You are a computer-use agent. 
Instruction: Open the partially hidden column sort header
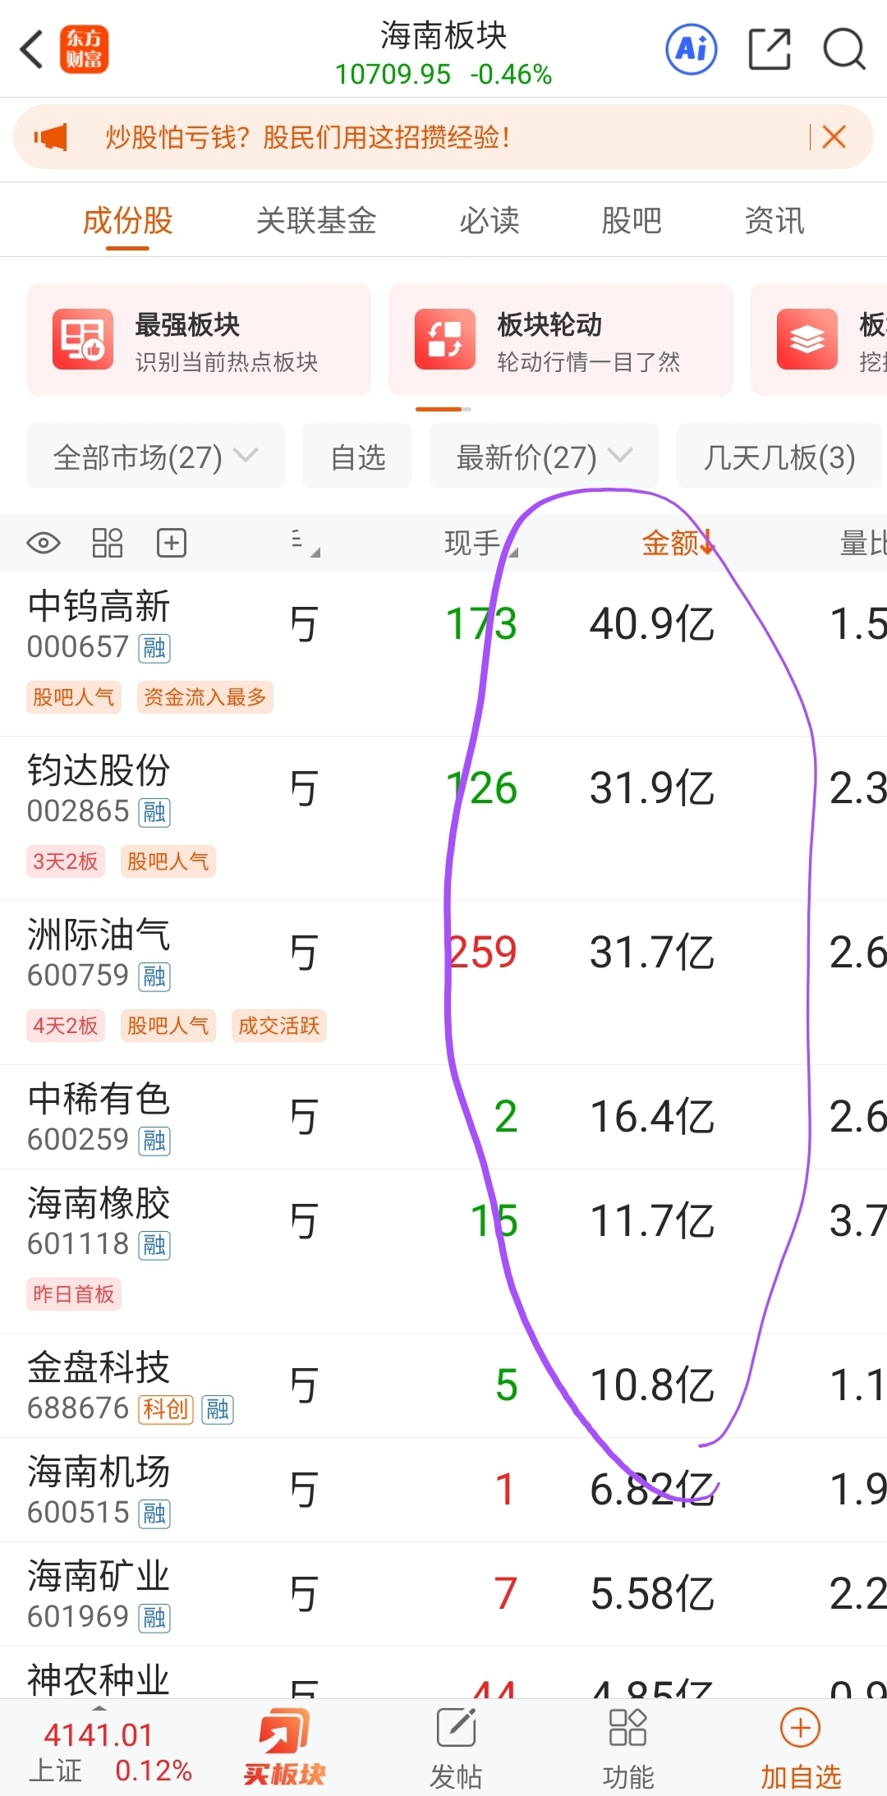(306, 543)
